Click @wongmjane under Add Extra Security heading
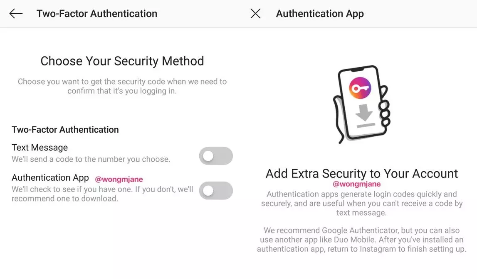Screen dimensions: 477x279 pyautogui.click(x=356, y=184)
